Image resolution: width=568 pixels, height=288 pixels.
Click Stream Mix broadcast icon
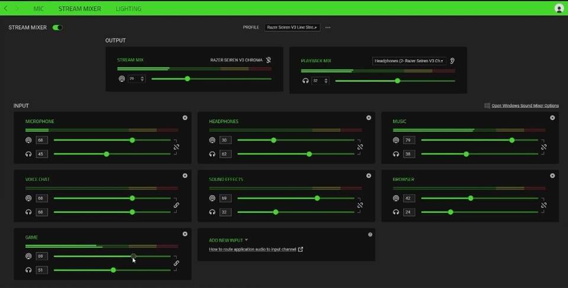click(x=122, y=79)
